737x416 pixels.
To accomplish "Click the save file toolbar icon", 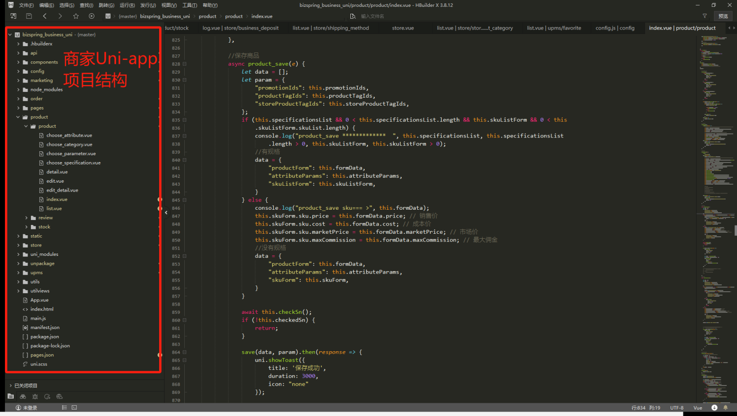I will [29, 16].
